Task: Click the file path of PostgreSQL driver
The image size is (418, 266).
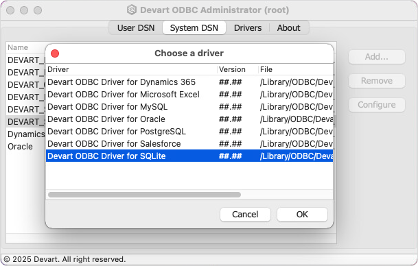Action: point(297,131)
